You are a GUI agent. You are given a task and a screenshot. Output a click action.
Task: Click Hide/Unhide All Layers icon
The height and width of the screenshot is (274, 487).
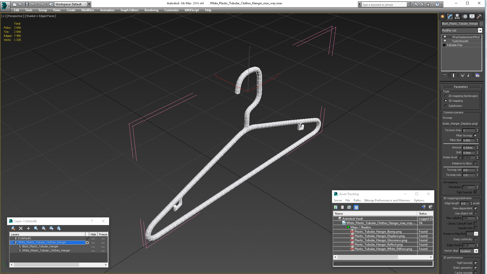(x=51, y=228)
